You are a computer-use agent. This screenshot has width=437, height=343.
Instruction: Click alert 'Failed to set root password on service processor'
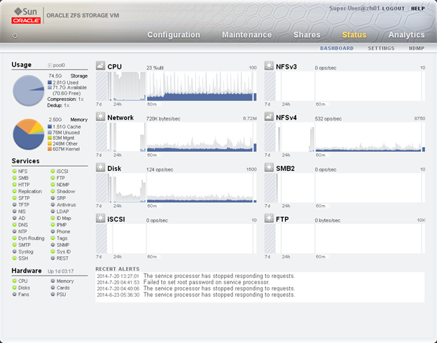click(x=206, y=282)
